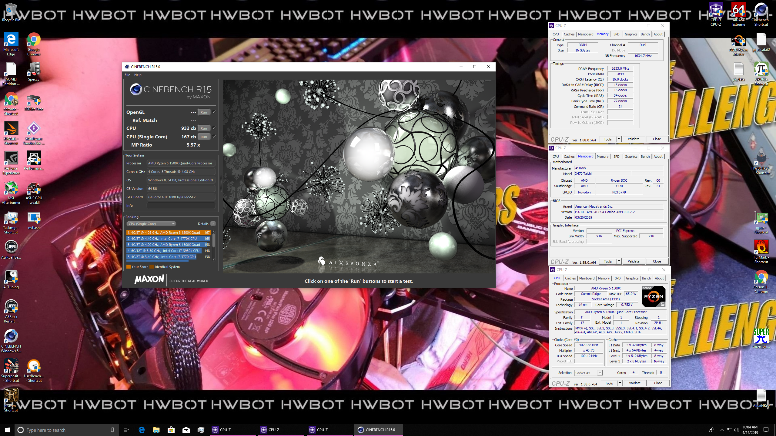This screenshot has height=436, width=776.
Task: Open AIDA64 Extreme desktop icon
Action: click(x=738, y=14)
